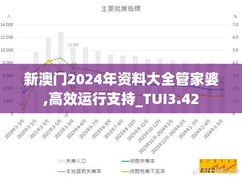The image size is (242, 177).
Task: Click the 新澳门2024年资料大全管家婆 banner headline
Action: click(x=121, y=80)
